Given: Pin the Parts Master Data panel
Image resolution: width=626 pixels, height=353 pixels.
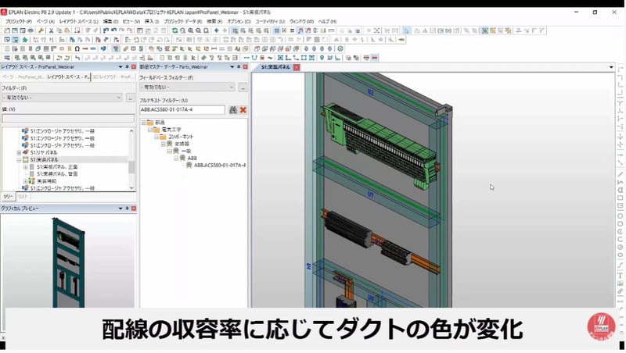Looking at the screenshot, I should point(239,66).
